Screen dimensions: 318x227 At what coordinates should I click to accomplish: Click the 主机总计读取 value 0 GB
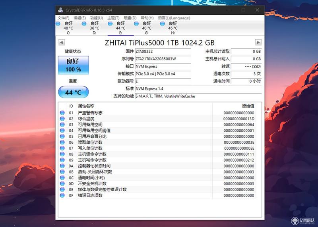246,52
